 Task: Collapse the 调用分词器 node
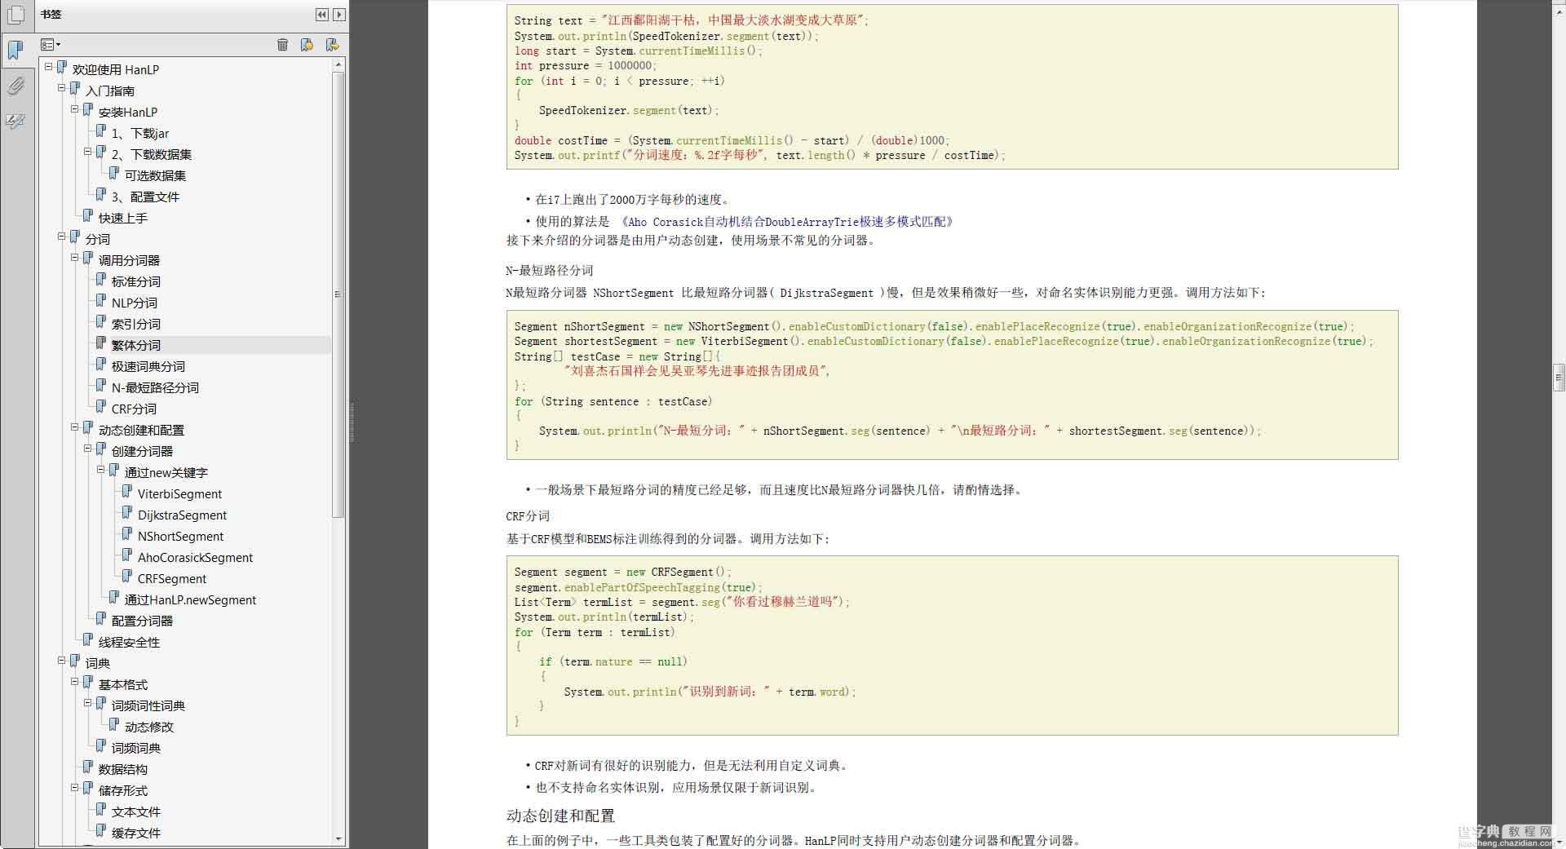tap(75, 258)
